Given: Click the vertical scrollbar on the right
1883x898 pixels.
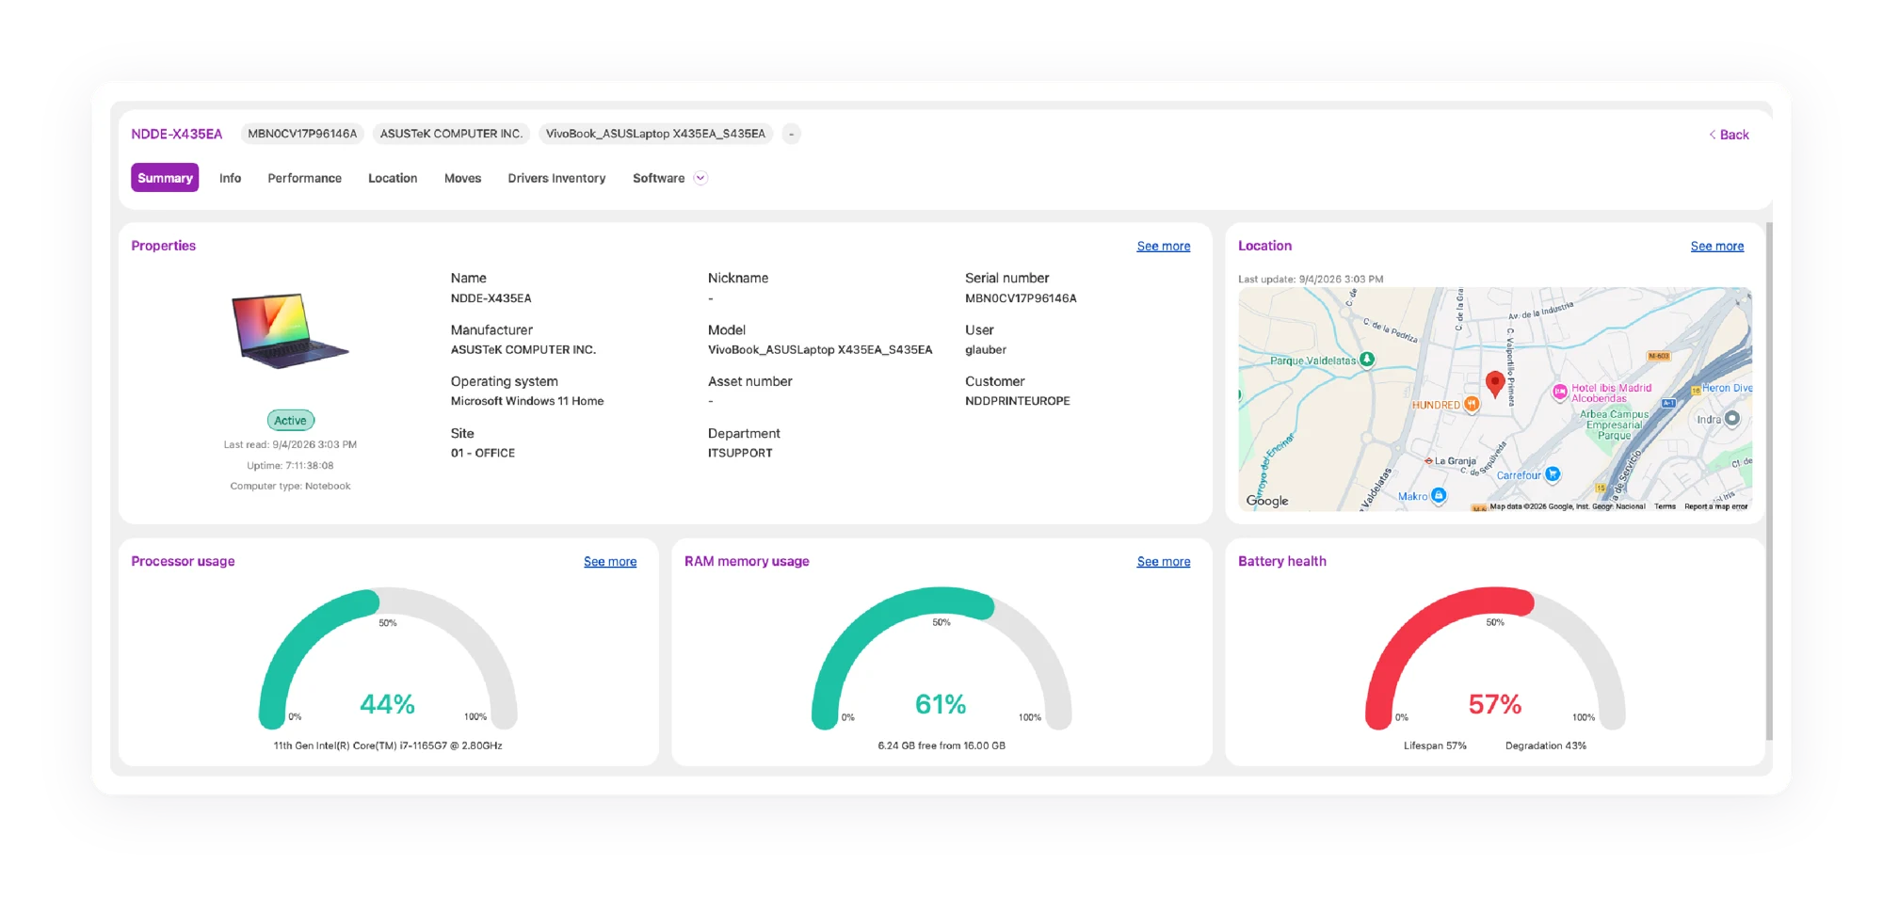Looking at the screenshot, I should pos(1769,480).
